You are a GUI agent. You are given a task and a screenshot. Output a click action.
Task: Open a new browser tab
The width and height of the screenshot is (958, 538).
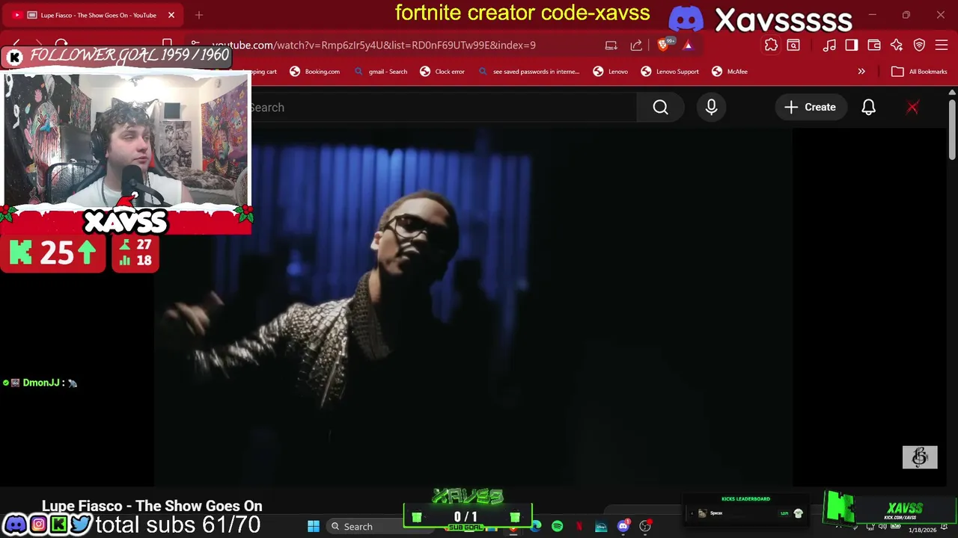point(198,15)
